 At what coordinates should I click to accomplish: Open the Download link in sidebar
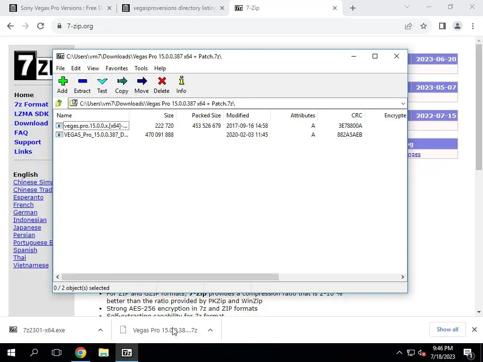coord(31,123)
